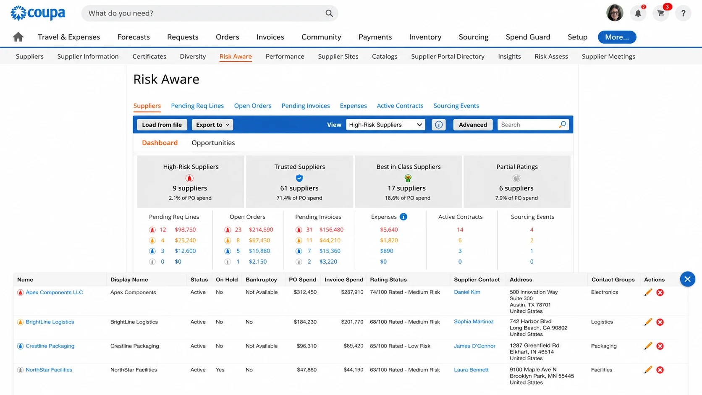Click blue risk icon in Pending Invoices row

coord(299,251)
